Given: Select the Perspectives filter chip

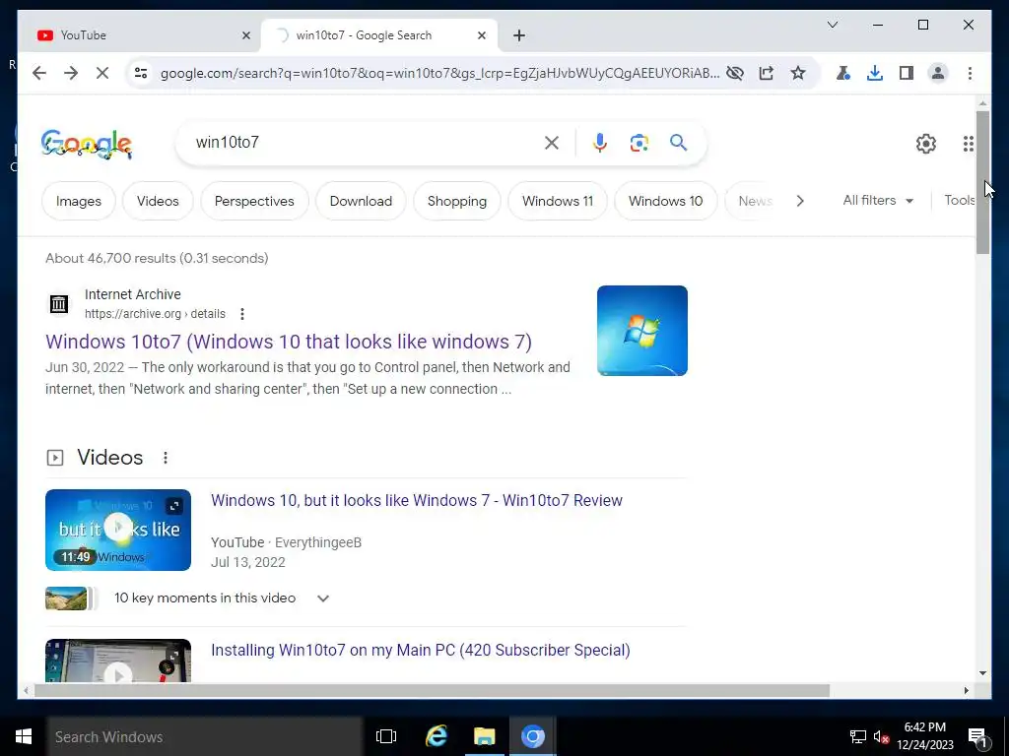Looking at the screenshot, I should (x=254, y=201).
